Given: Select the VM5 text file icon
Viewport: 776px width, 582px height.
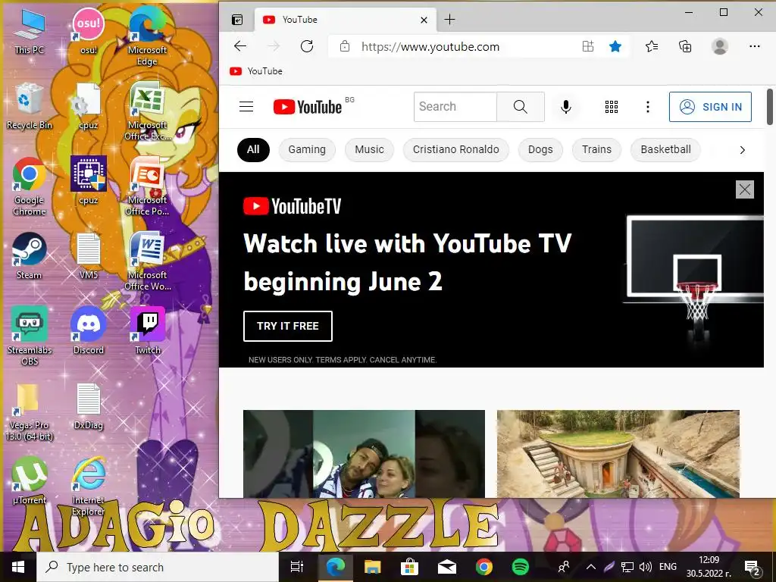Looking at the screenshot, I should (x=89, y=256).
